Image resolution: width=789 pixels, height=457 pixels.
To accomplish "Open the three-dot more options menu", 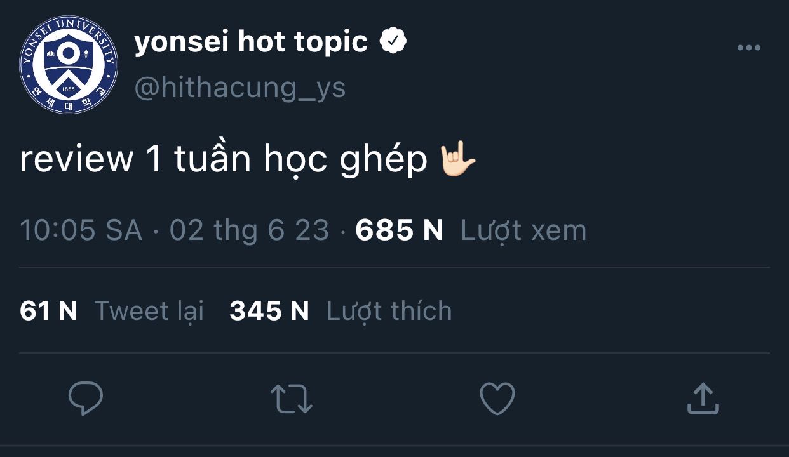I will (748, 48).
